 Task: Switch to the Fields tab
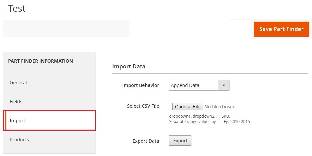16,102
